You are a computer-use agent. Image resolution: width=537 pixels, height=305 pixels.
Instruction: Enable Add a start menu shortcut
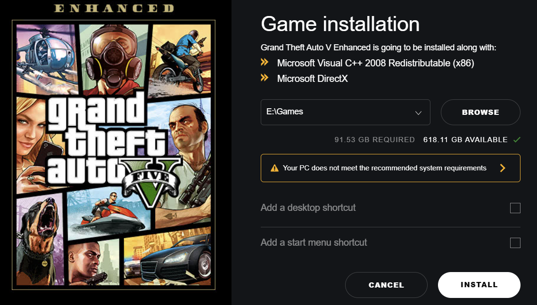click(x=515, y=242)
